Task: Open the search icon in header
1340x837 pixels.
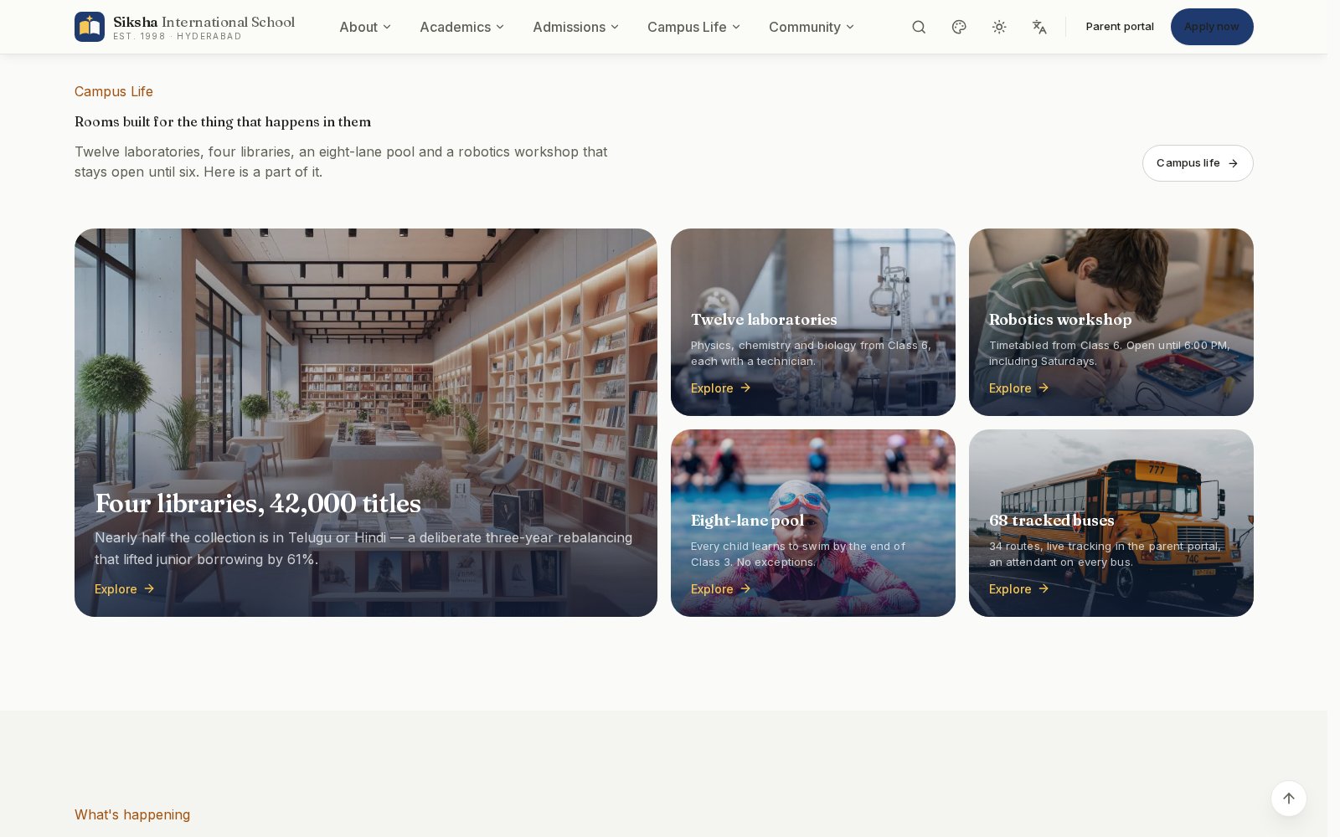Action: pyautogui.click(x=919, y=27)
